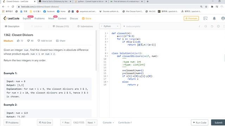Click the Medium difficulty label

click(x=8, y=41)
